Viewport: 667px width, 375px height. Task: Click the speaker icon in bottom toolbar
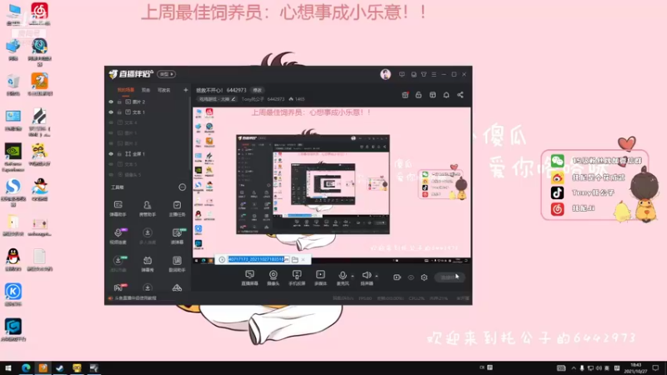click(x=366, y=276)
